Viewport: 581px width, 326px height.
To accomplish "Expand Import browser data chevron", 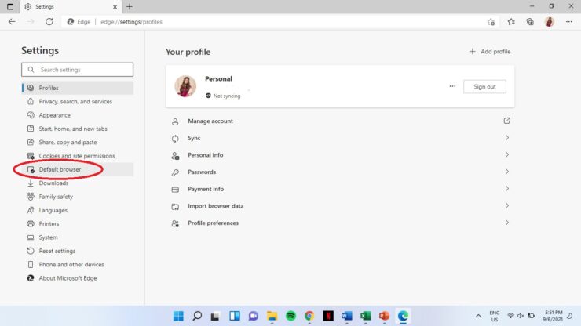I will pyautogui.click(x=507, y=206).
